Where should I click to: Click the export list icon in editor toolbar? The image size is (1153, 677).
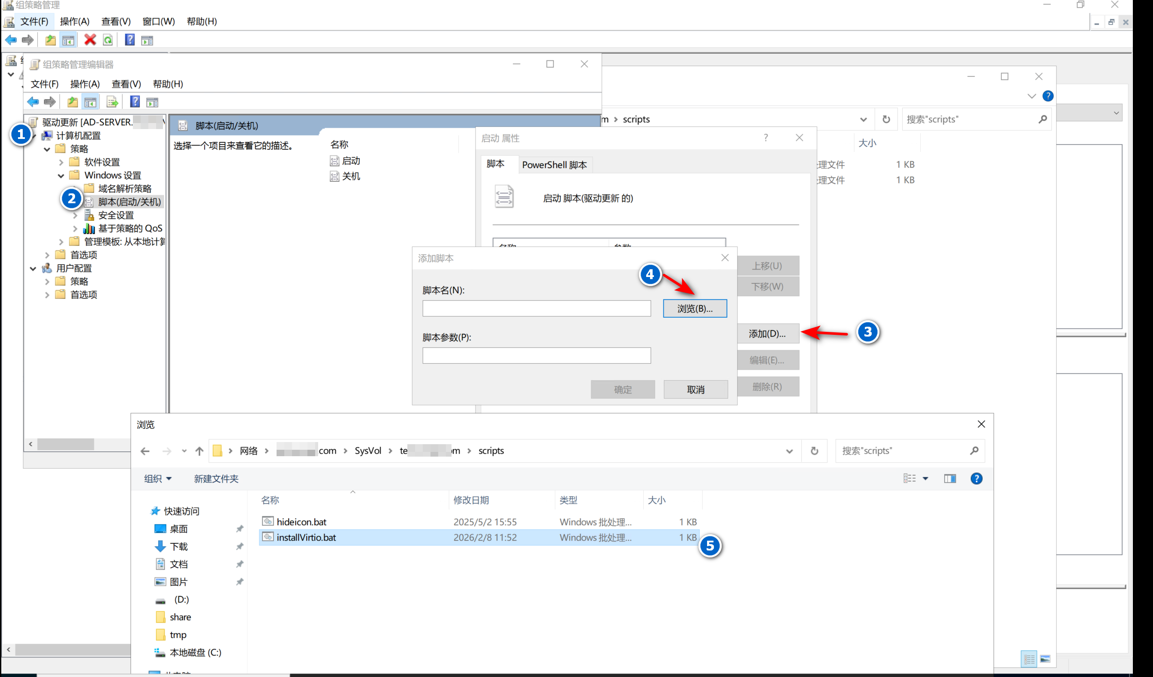tap(112, 102)
